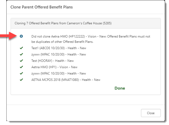Click the checkmark beside Test (HOORAY)
This screenshot has width=169, height=125.
(21, 61)
